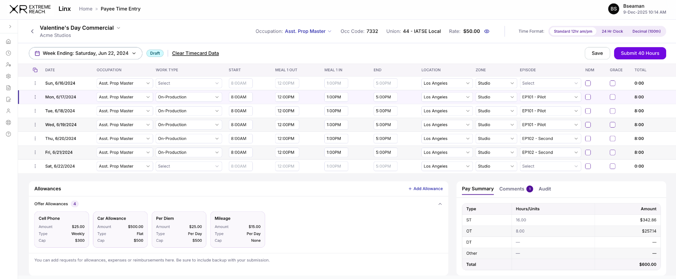Screen dimensions: 676x279
Task: Click the Extreme Reach logo
Action: [30, 9]
